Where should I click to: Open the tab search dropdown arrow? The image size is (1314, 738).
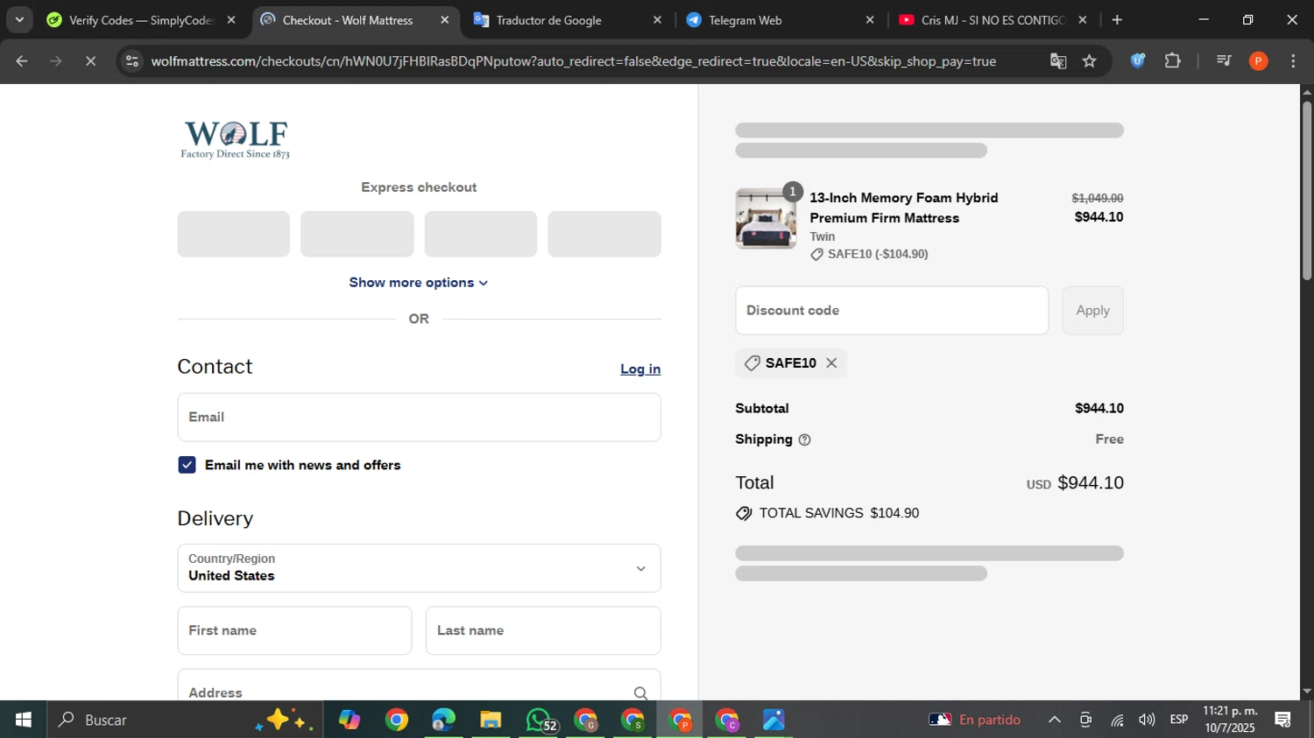pos(19,19)
